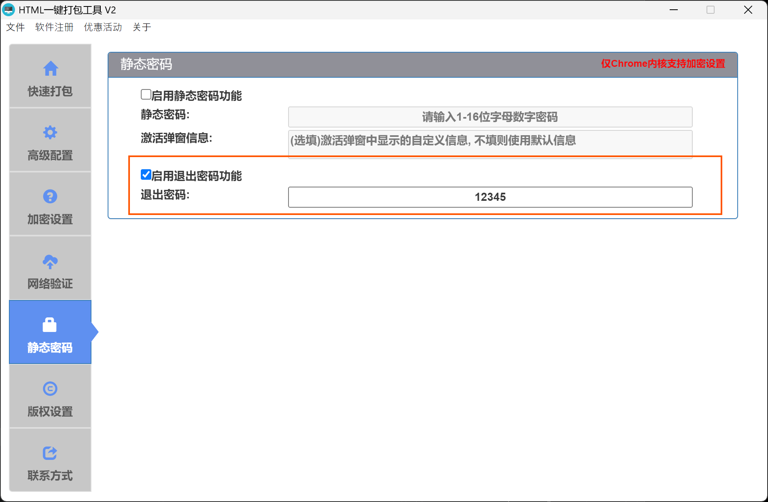Switch to the 高级配置 tab label

pos(50,155)
